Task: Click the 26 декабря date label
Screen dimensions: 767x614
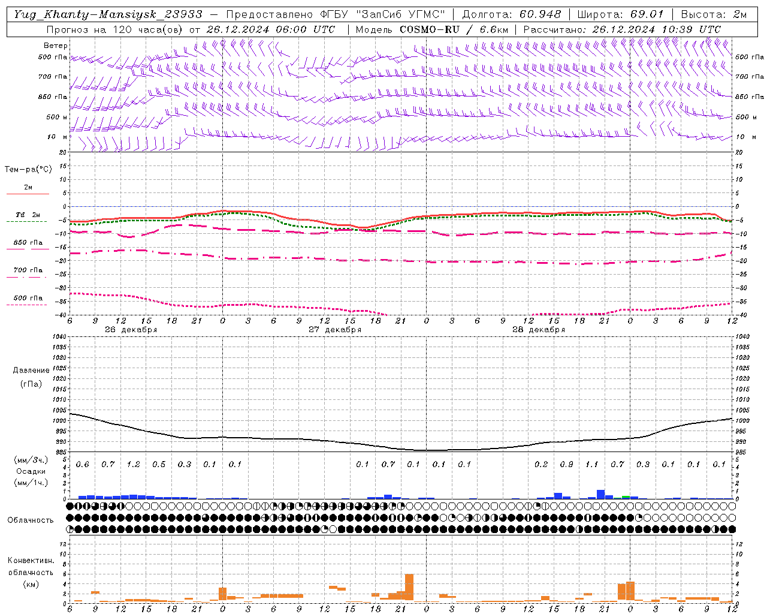Action: pyautogui.click(x=131, y=330)
